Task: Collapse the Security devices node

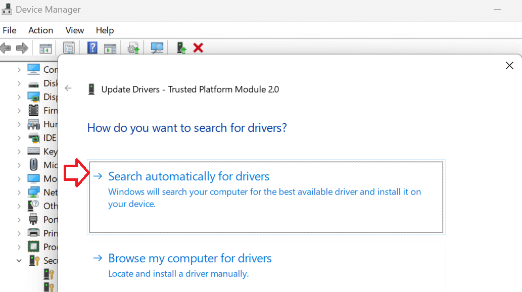Action: click(19, 261)
